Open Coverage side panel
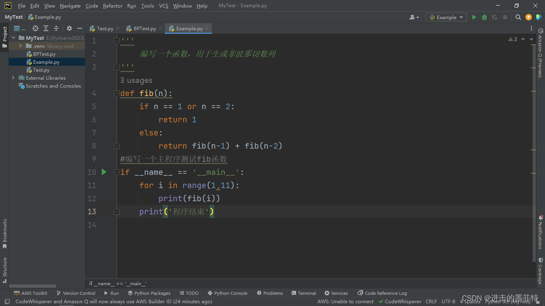Viewport: 545px width, 306px height. coord(541,271)
